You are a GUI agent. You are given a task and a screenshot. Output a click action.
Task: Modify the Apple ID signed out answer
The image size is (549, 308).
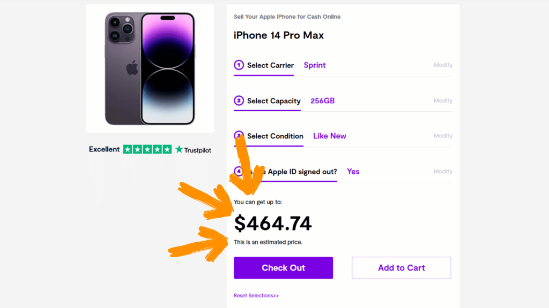443,172
